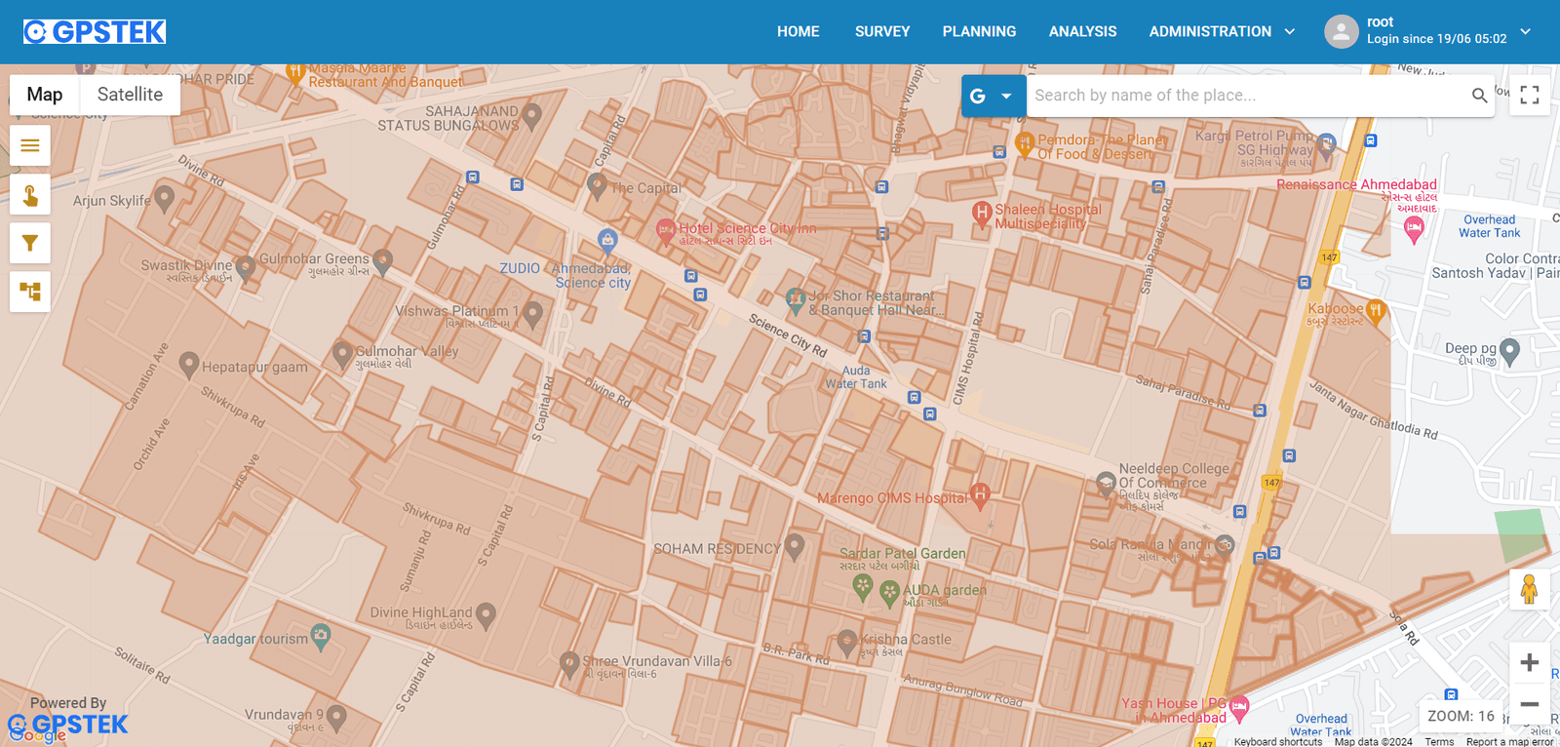Open the funnel filter tool

pyautogui.click(x=30, y=243)
